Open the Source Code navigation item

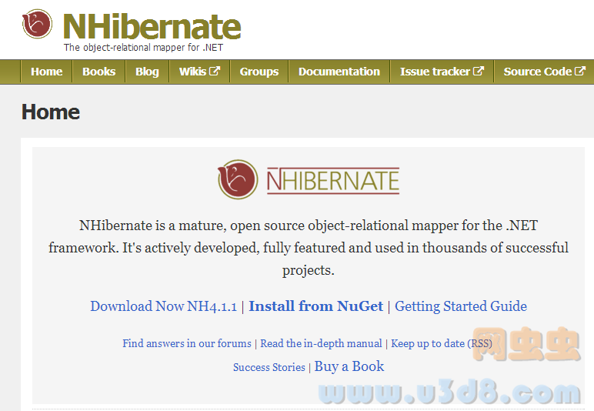[545, 72]
